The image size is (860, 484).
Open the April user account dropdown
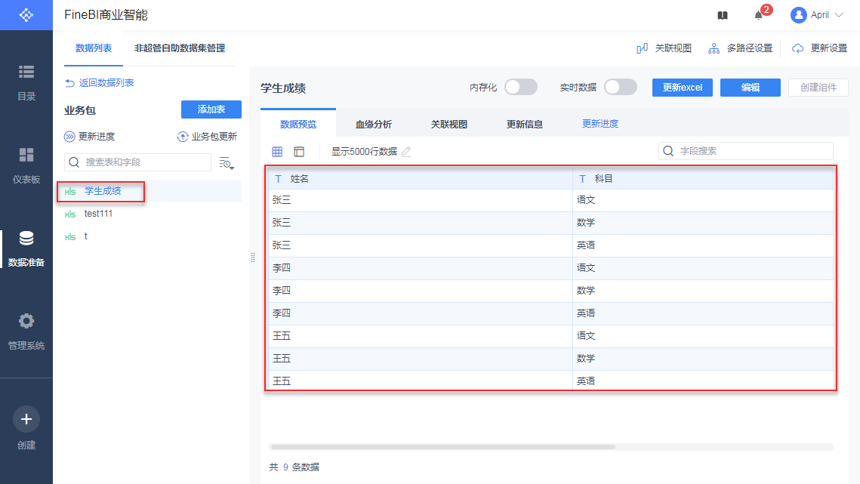pos(817,15)
